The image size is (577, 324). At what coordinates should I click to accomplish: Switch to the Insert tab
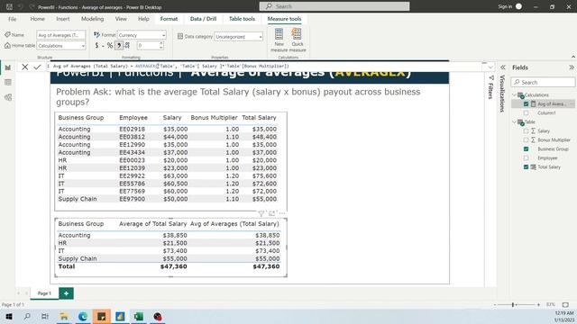coord(63,19)
